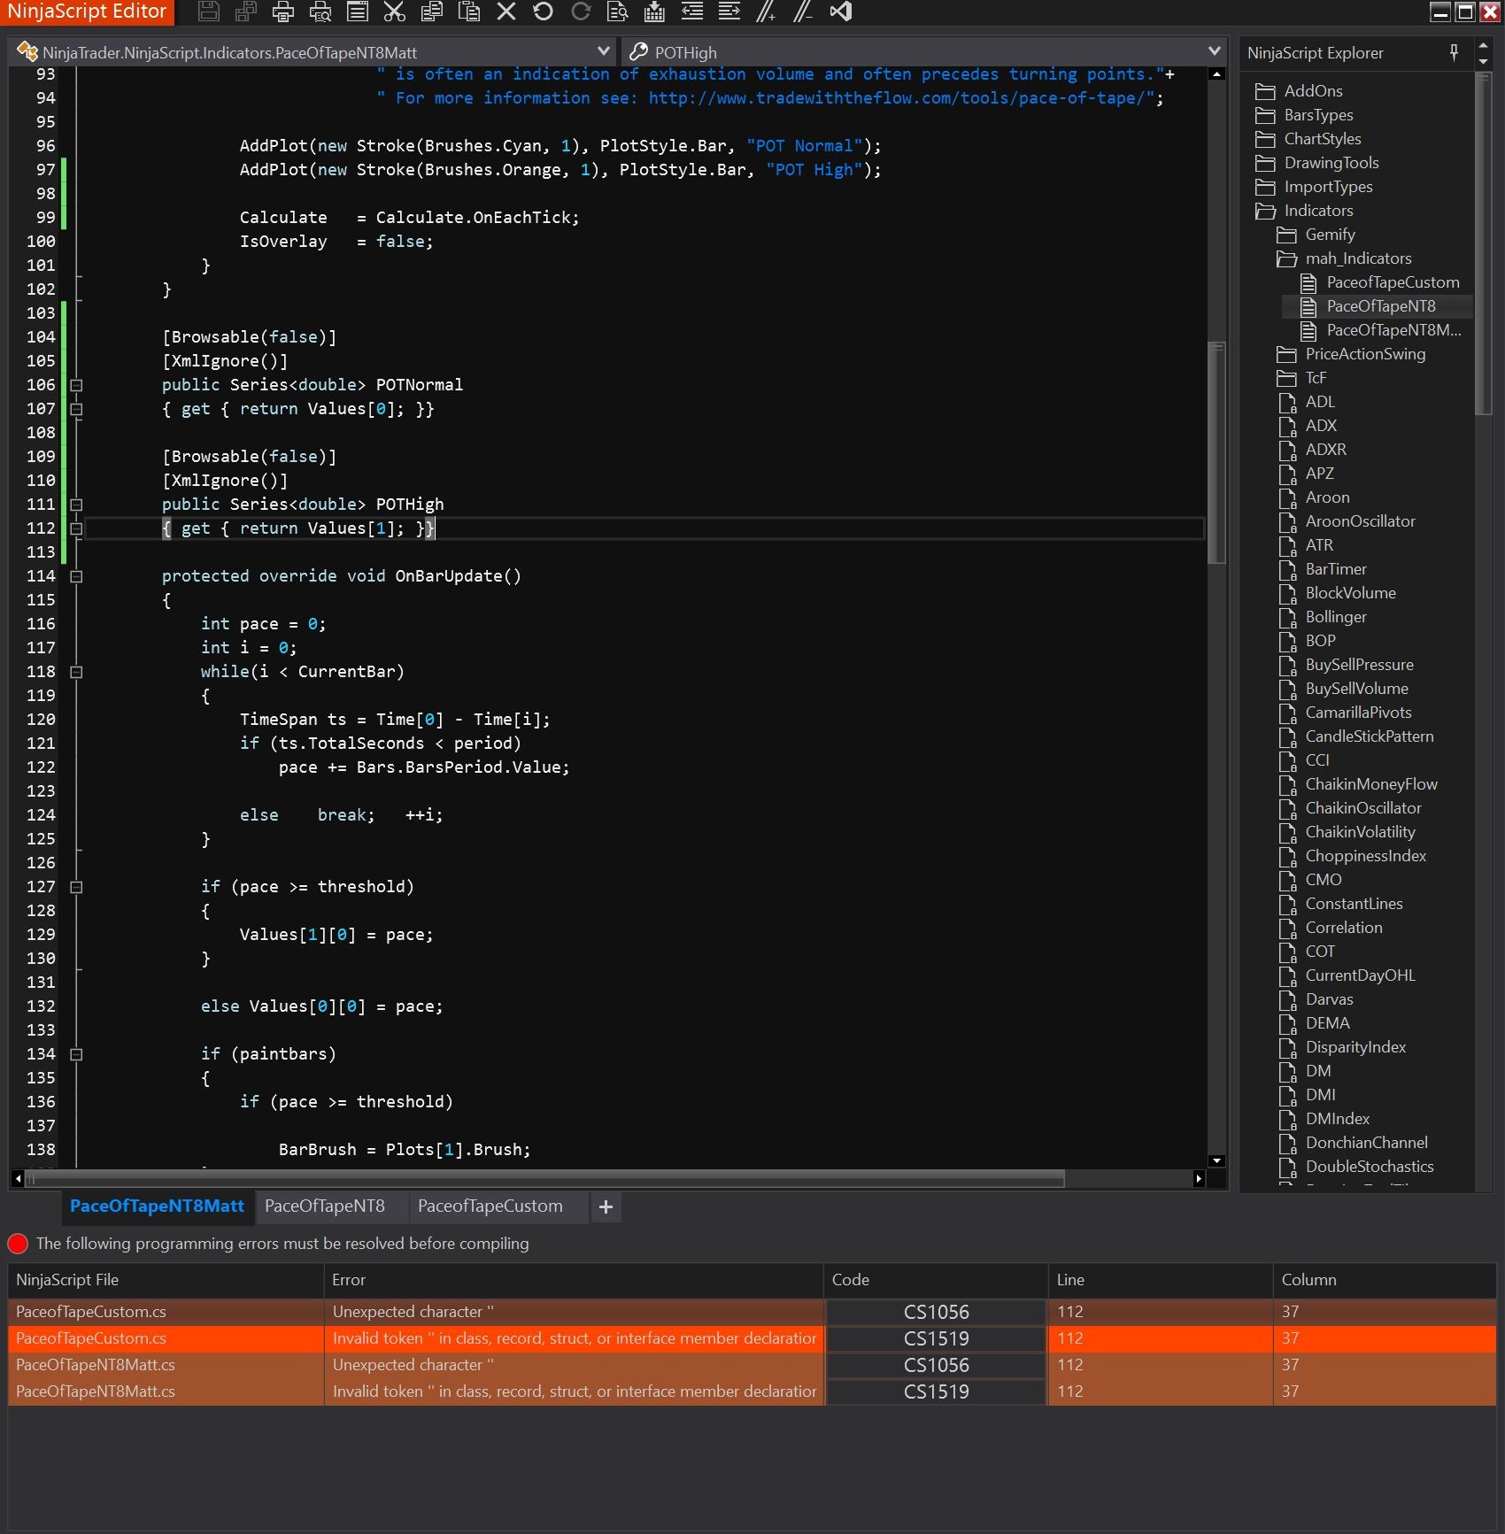Click the AddOns folder icon
Viewport: 1505px width, 1534px height.
(1265, 91)
